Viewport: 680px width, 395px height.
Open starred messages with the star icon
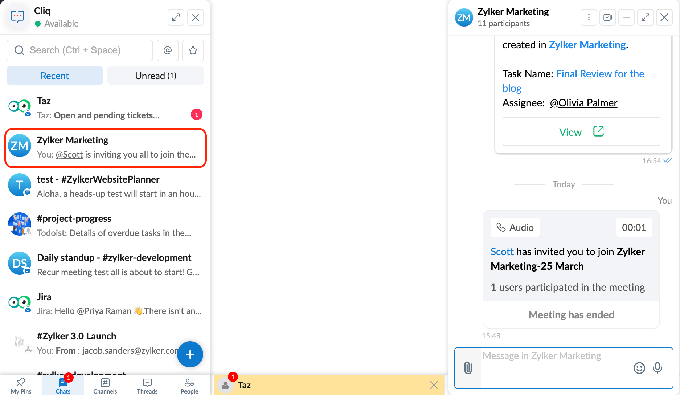tap(193, 50)
